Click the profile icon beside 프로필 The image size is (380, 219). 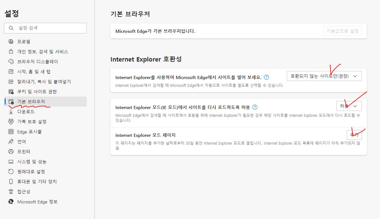(11, 42)
